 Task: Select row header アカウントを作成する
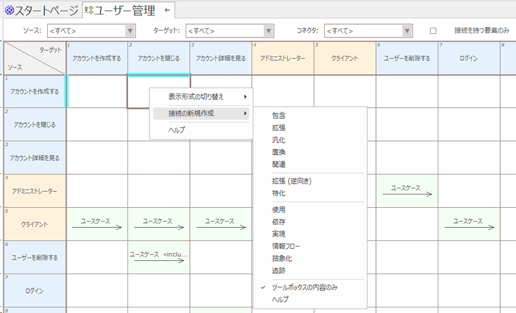click(35, 91)
